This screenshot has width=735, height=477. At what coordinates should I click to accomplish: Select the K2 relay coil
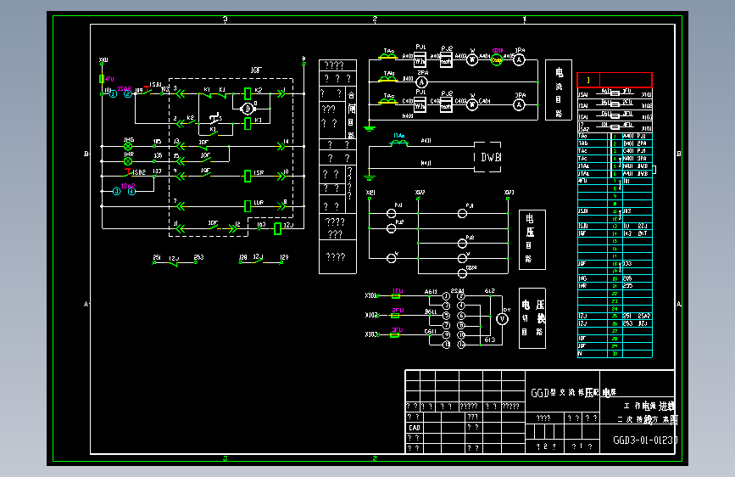click(248, 93)
